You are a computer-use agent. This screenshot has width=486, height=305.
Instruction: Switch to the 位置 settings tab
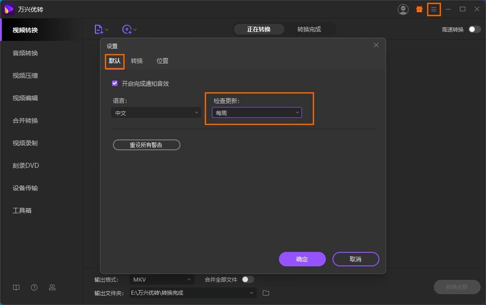click(162, 61)
